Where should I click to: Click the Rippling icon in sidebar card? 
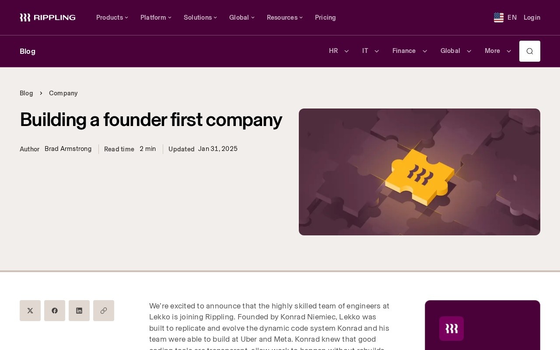coord(451,329)
